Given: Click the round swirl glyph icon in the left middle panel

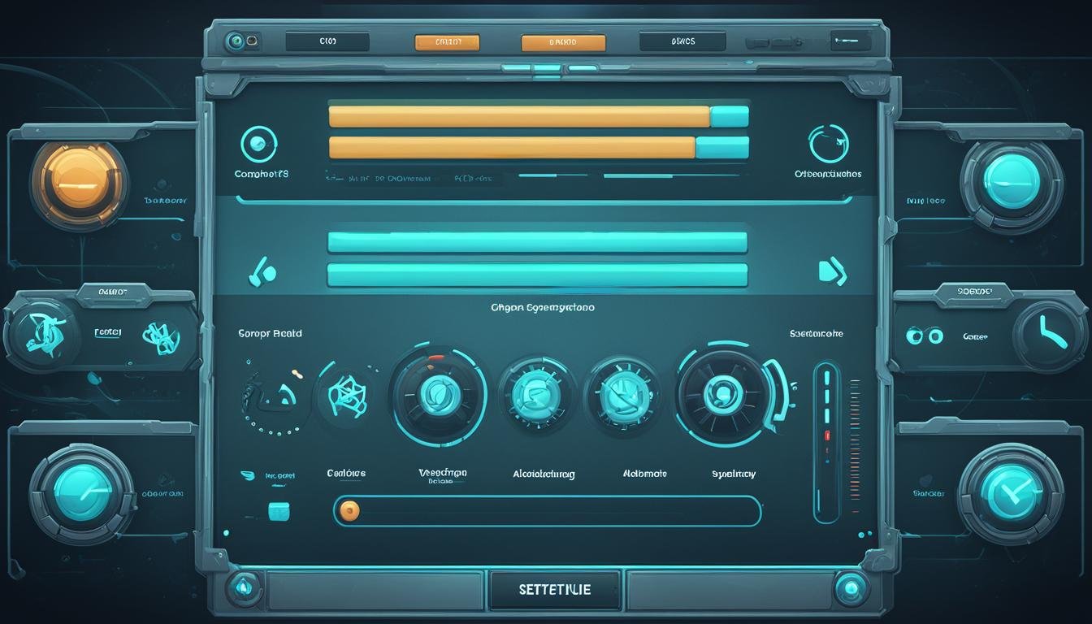Looking at the screenshot, I should coord(42,334).
